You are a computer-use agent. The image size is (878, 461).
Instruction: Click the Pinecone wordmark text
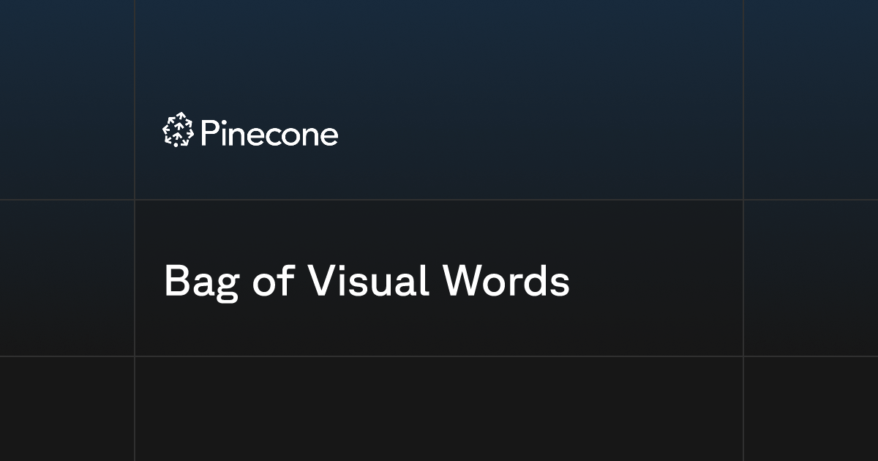click(x=268, y=134)
